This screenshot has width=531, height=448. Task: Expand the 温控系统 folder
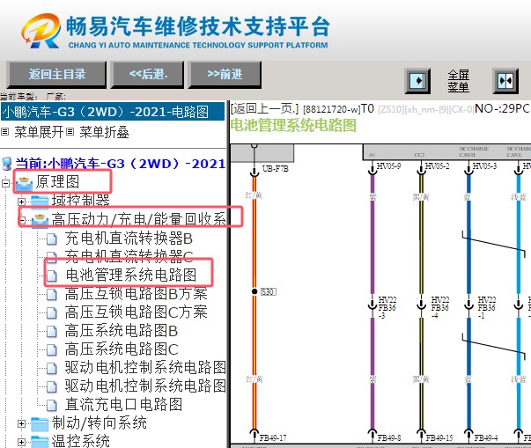[22, 442]
